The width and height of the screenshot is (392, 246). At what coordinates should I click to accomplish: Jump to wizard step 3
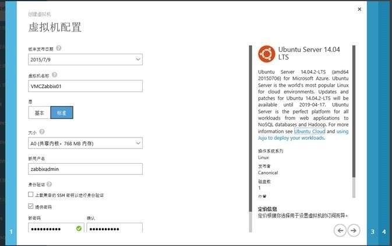coord(373,232)
